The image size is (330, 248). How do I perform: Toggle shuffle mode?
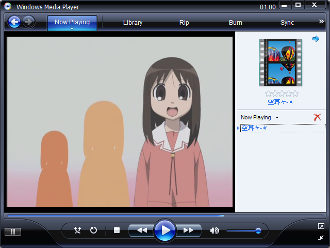click(77, 230)
